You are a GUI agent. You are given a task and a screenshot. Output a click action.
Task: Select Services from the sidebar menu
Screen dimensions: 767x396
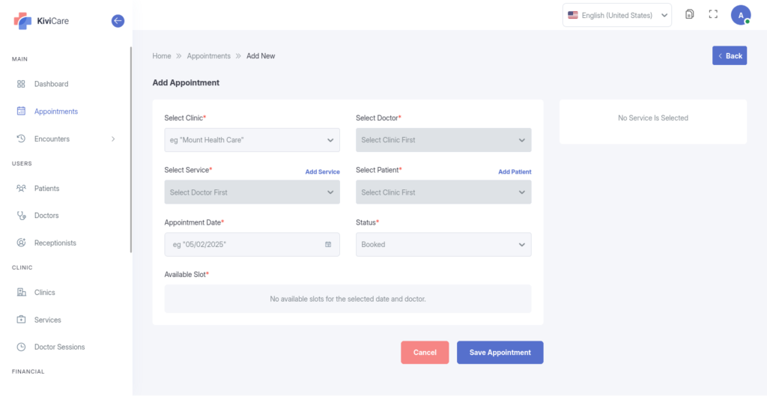point(47,320)
